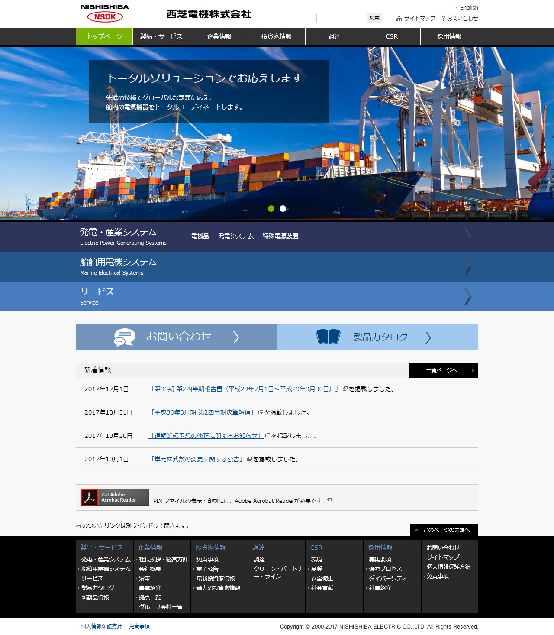Click the 電機品 sub-link

click(200, 236)
